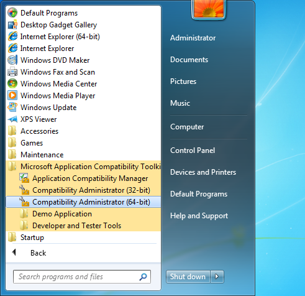This screenshot has width=305, height=296.
Task: Focus the Search programs and files box
Action: click(x=82, y=277)
